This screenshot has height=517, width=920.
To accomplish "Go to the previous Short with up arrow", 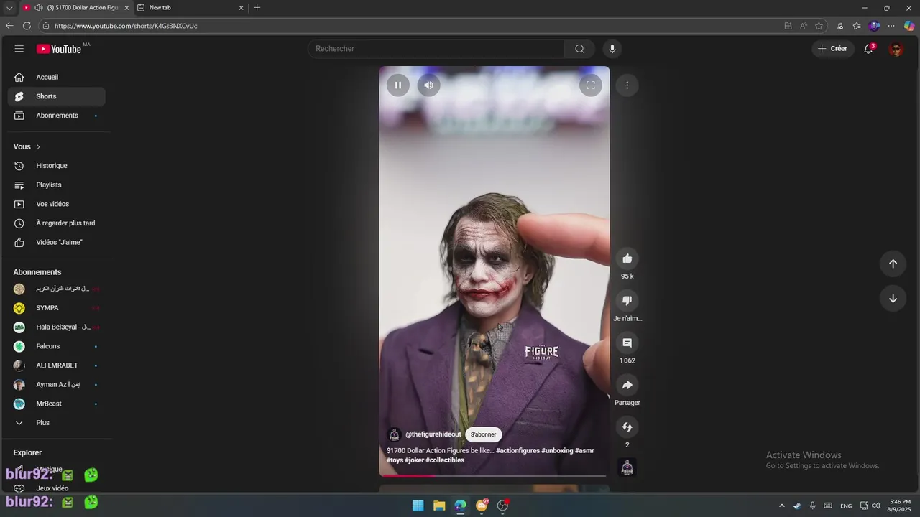I will [893, 264].
